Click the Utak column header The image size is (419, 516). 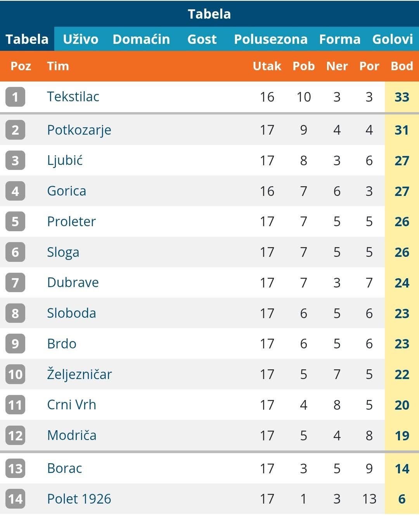tap(267, 66)
